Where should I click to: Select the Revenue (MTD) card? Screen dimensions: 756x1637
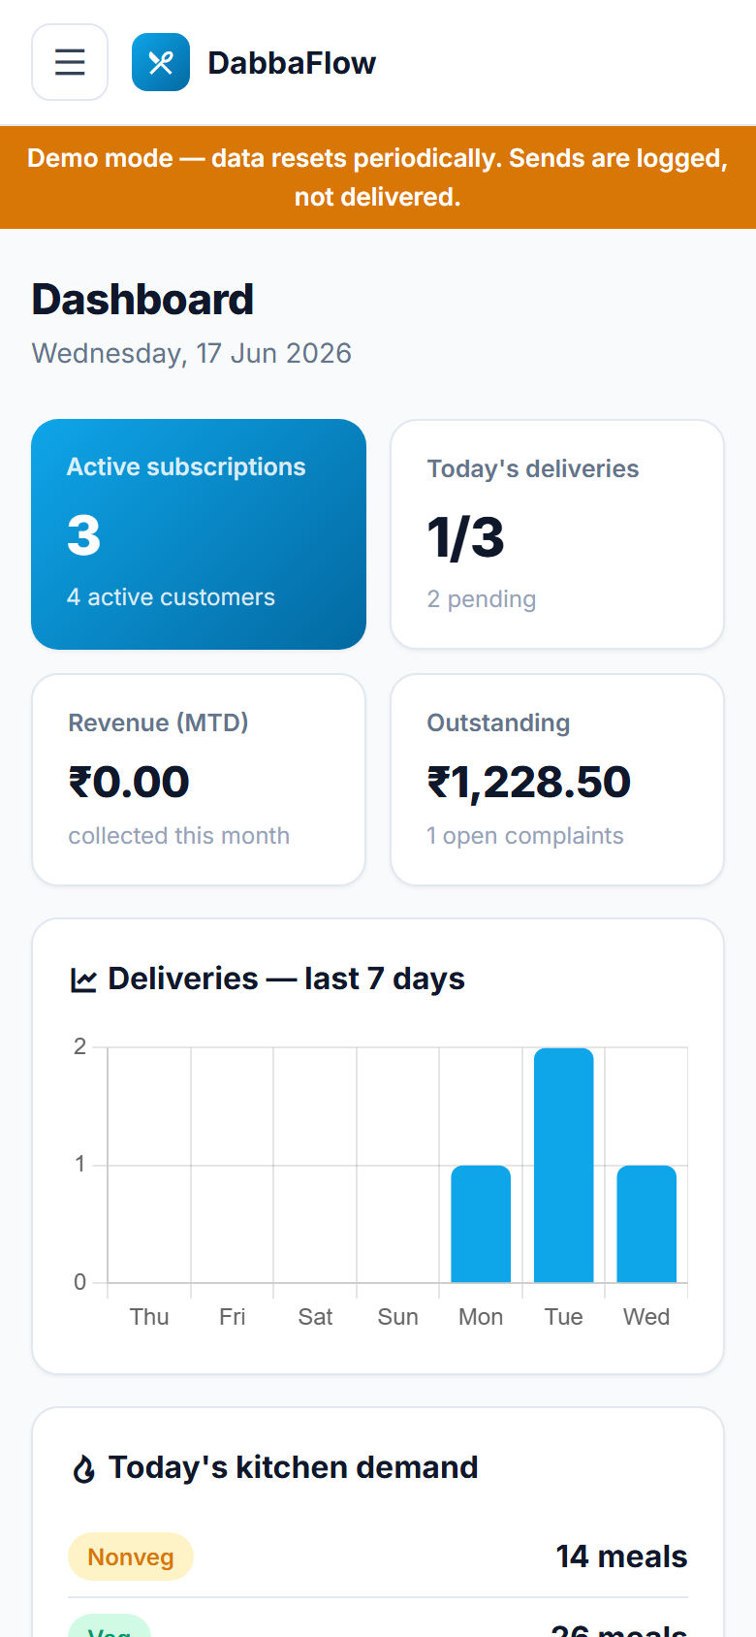pos(199,780)
